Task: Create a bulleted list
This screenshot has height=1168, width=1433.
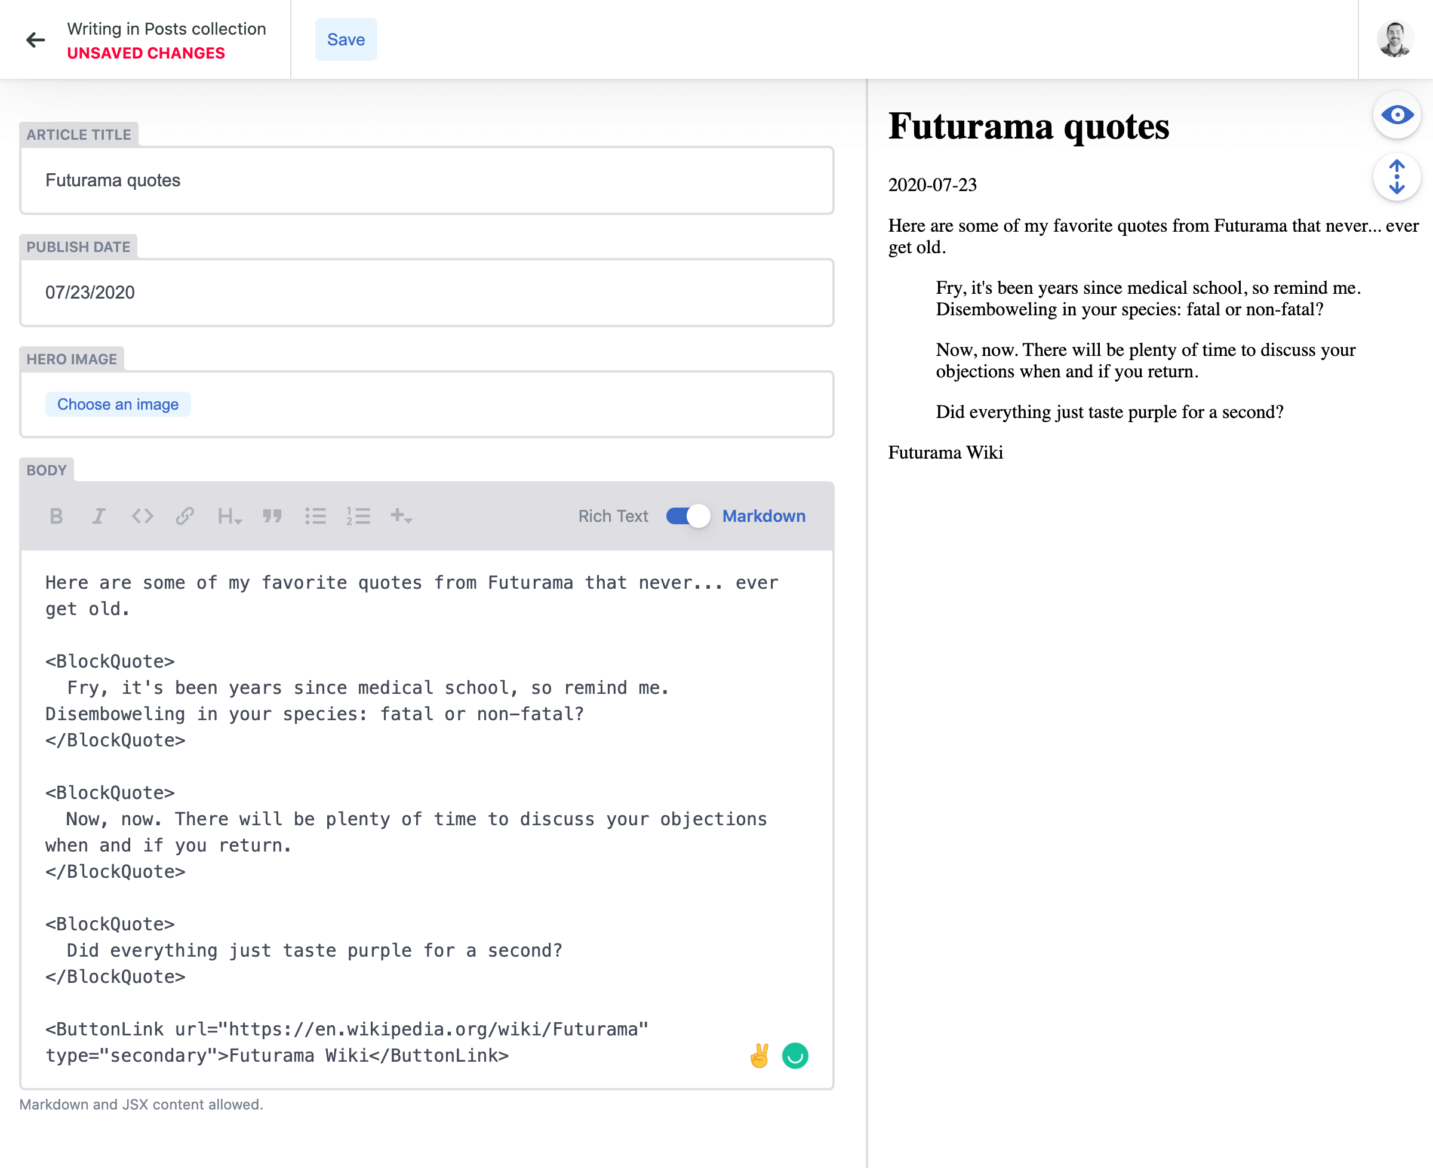Action: click(x=315, y=516)
